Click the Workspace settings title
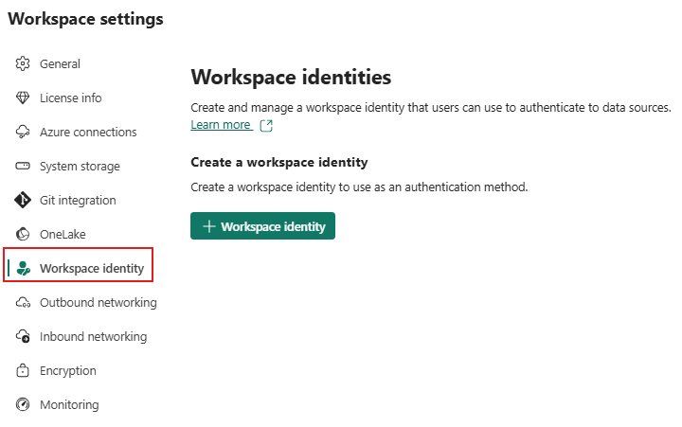This screenshot has height=427, width=682. coord(85,19)
